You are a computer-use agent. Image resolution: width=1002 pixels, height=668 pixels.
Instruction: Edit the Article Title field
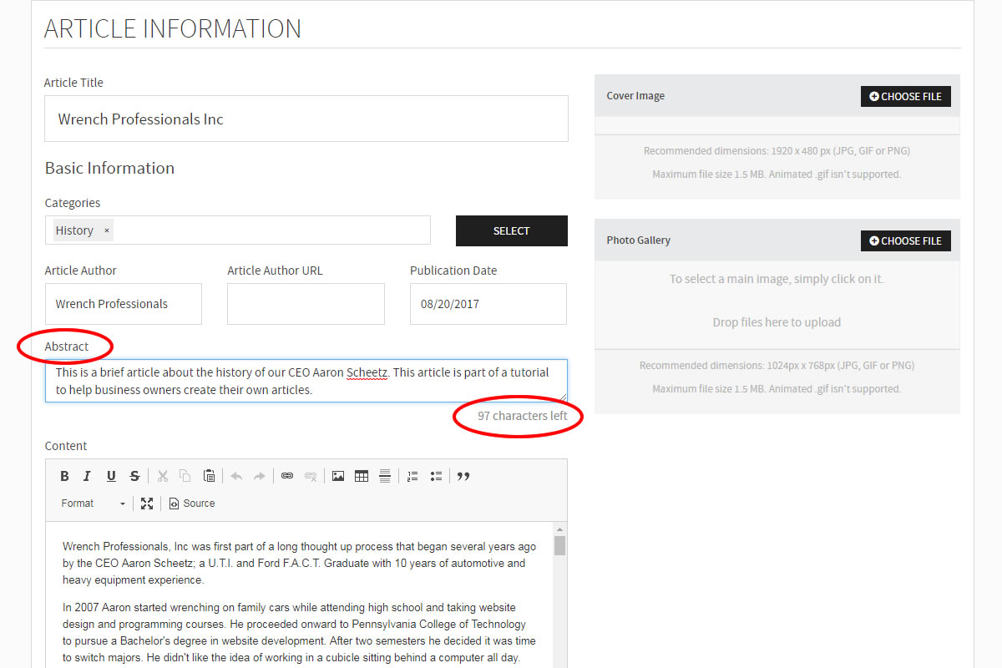[306, 119]
